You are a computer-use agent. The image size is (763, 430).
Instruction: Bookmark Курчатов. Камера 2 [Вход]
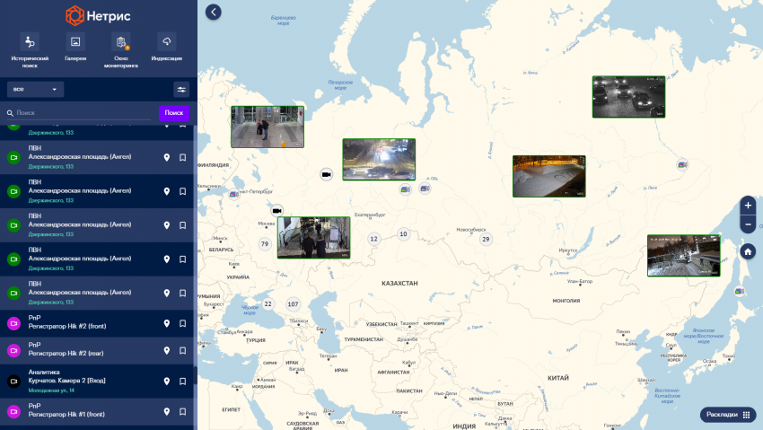point(182,382)
